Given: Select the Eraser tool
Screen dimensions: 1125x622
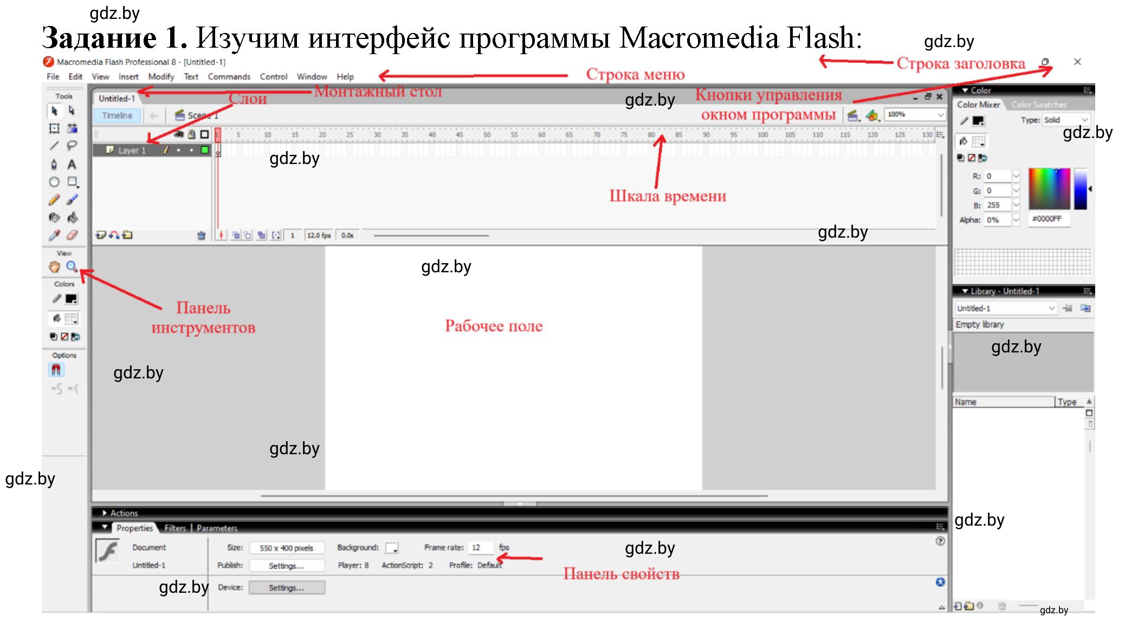Looking at the screenshot, I should tap(72, 235).
